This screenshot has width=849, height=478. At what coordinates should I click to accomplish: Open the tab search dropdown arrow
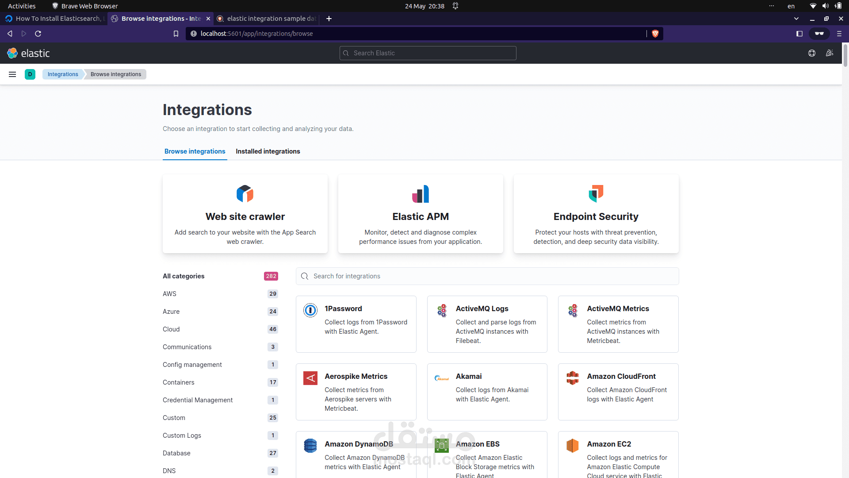[796, 19]
